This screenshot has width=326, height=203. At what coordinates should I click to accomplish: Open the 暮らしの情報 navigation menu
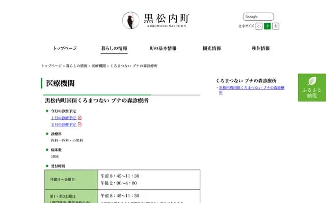[x=114, y=49]
